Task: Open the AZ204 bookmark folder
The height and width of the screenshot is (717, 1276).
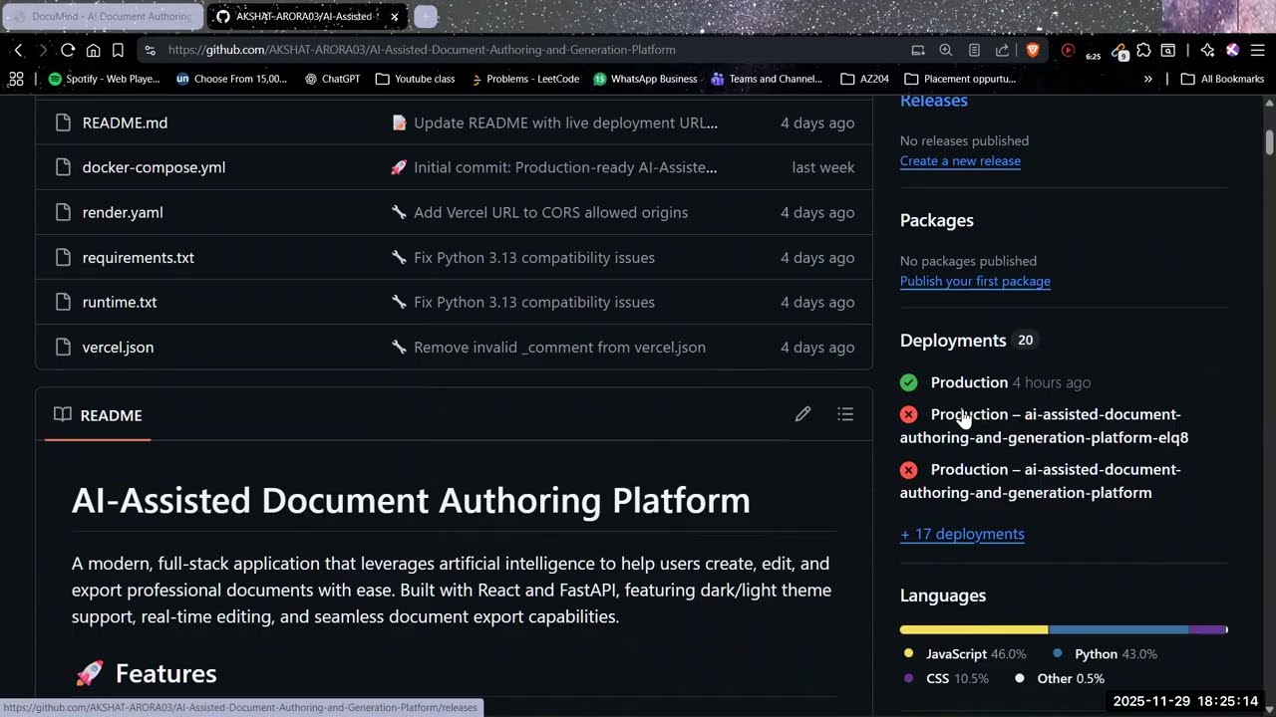Action: (x=864, y=79)
